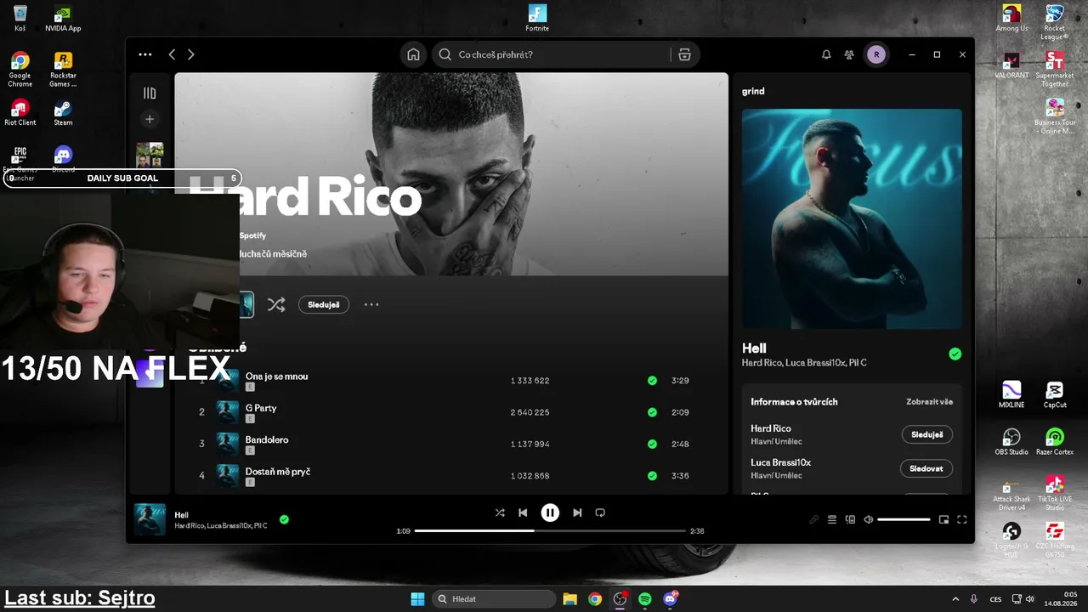Mute the Spotify volume speaker icon
The height and width of the screenshot is (612, 1088).
click(x=868, y=519)
